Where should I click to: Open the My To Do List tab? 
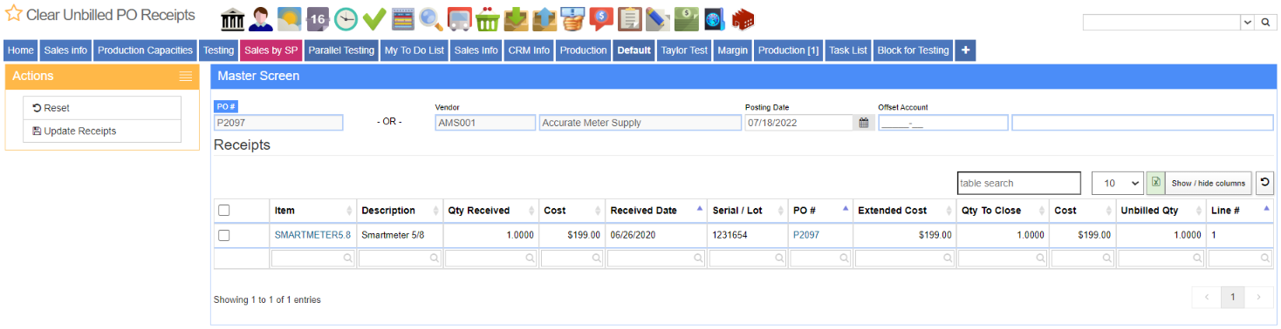coord(414,50)
